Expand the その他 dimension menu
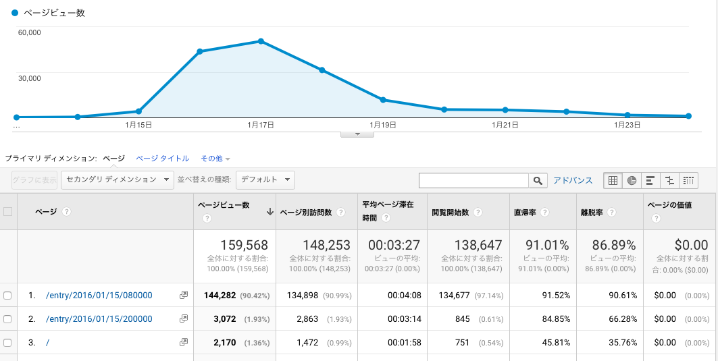Screen dimensions: 718x361 tap(215, 159)
